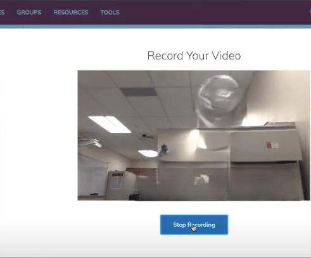The width and height of the screenshot is (311, 258).
Task: Open the GROUPS menu
Action: [x=29, y=13]
